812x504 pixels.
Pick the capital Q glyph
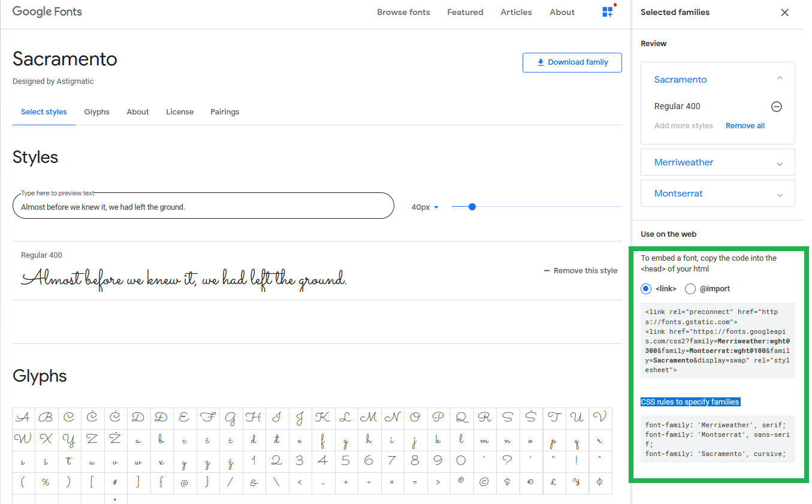461,417
